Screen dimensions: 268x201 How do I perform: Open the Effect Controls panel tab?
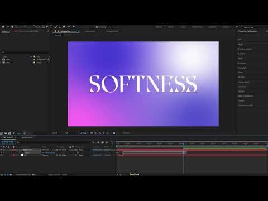tap(28, 31)
